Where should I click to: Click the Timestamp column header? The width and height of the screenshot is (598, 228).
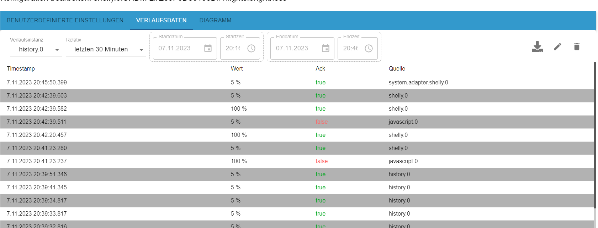pyautogui.click(x=21, y=68)
